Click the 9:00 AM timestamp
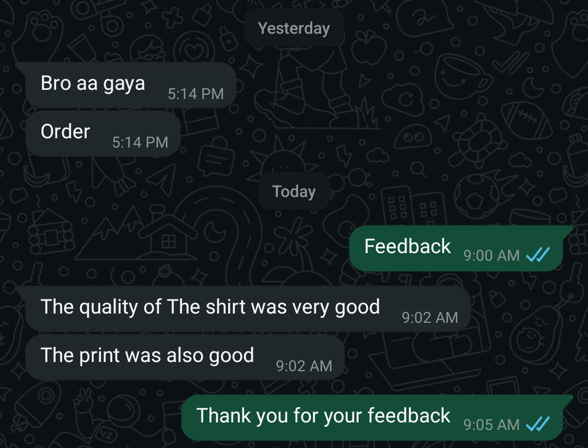This screenshot has height=448, width=588. pyautogui.click(x=492, y=255)
